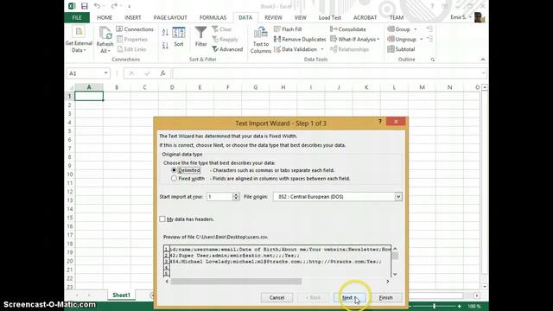Open Get External Data menu

point(79,40)
